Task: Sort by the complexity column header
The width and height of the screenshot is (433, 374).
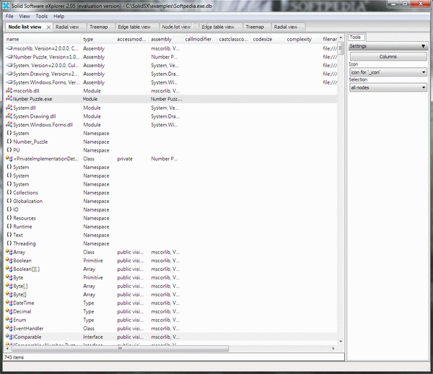Action: [303, 39]
